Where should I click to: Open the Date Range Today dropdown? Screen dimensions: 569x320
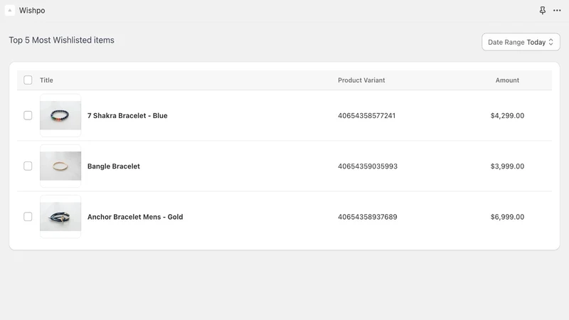point(521,42)
